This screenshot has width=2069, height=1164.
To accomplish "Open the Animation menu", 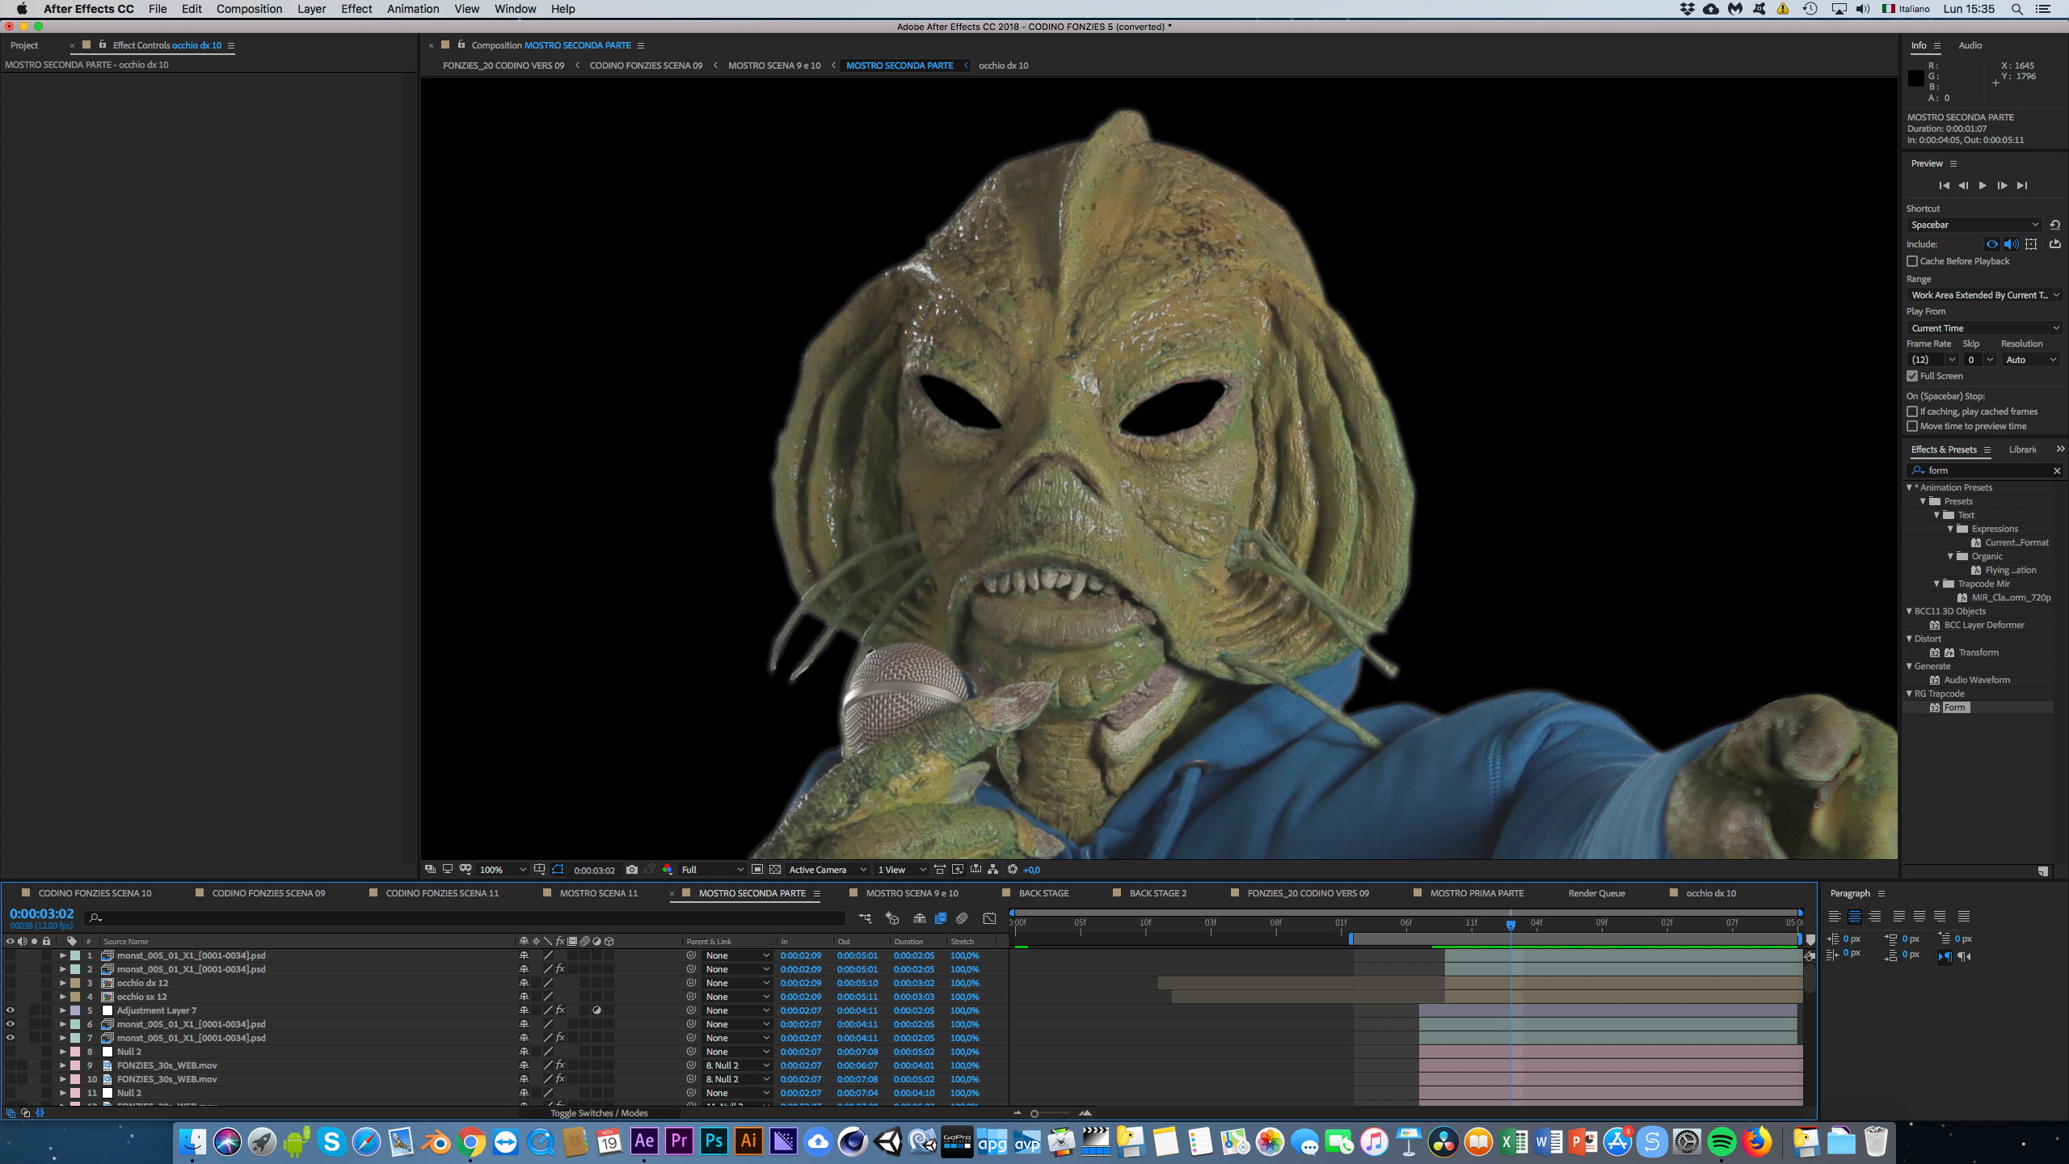I will pyautogui.click(x=413, y=9).
